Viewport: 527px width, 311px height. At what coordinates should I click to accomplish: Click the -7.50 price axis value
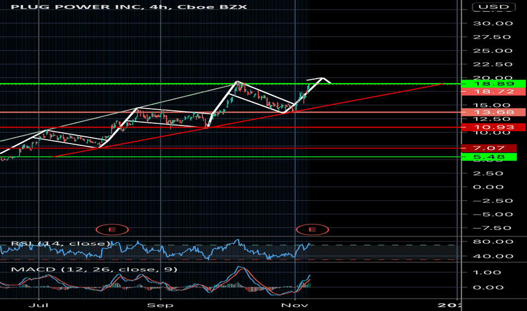493,228
